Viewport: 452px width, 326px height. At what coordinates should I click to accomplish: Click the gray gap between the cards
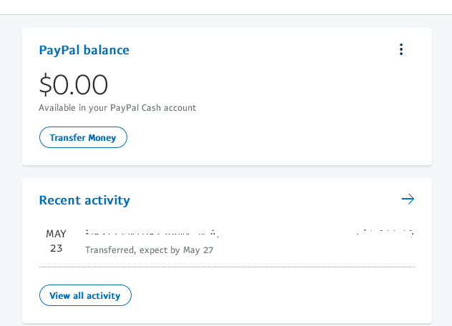226,172
